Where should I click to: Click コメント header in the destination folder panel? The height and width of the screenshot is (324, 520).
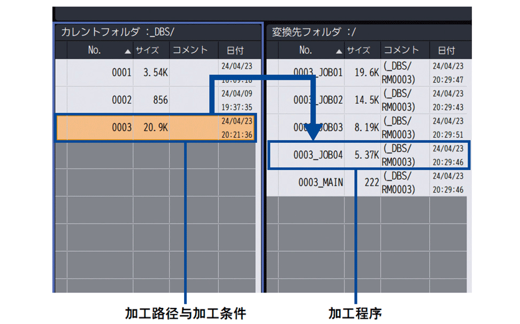coord(401,51)
